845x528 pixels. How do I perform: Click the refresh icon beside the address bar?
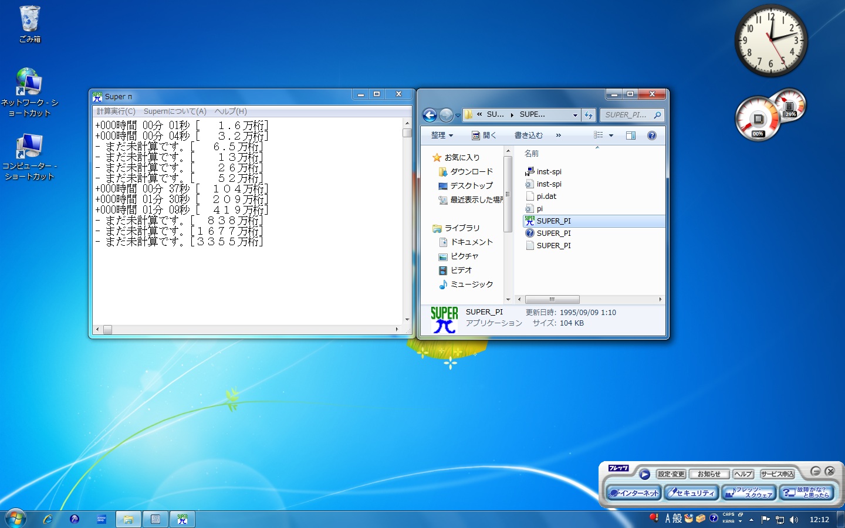[x=589, y=115]
